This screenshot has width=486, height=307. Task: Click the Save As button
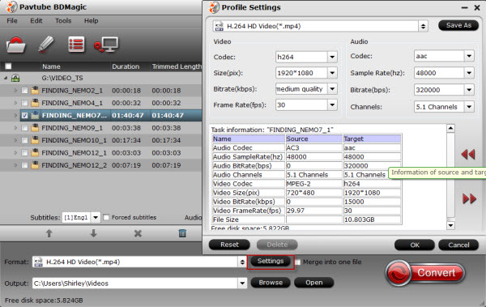[x=458, y=25]
